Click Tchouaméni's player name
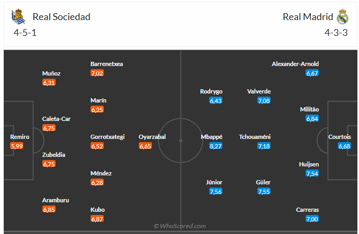Image resolution: width=359 pixels, height=234 pixels. point(255,137)
